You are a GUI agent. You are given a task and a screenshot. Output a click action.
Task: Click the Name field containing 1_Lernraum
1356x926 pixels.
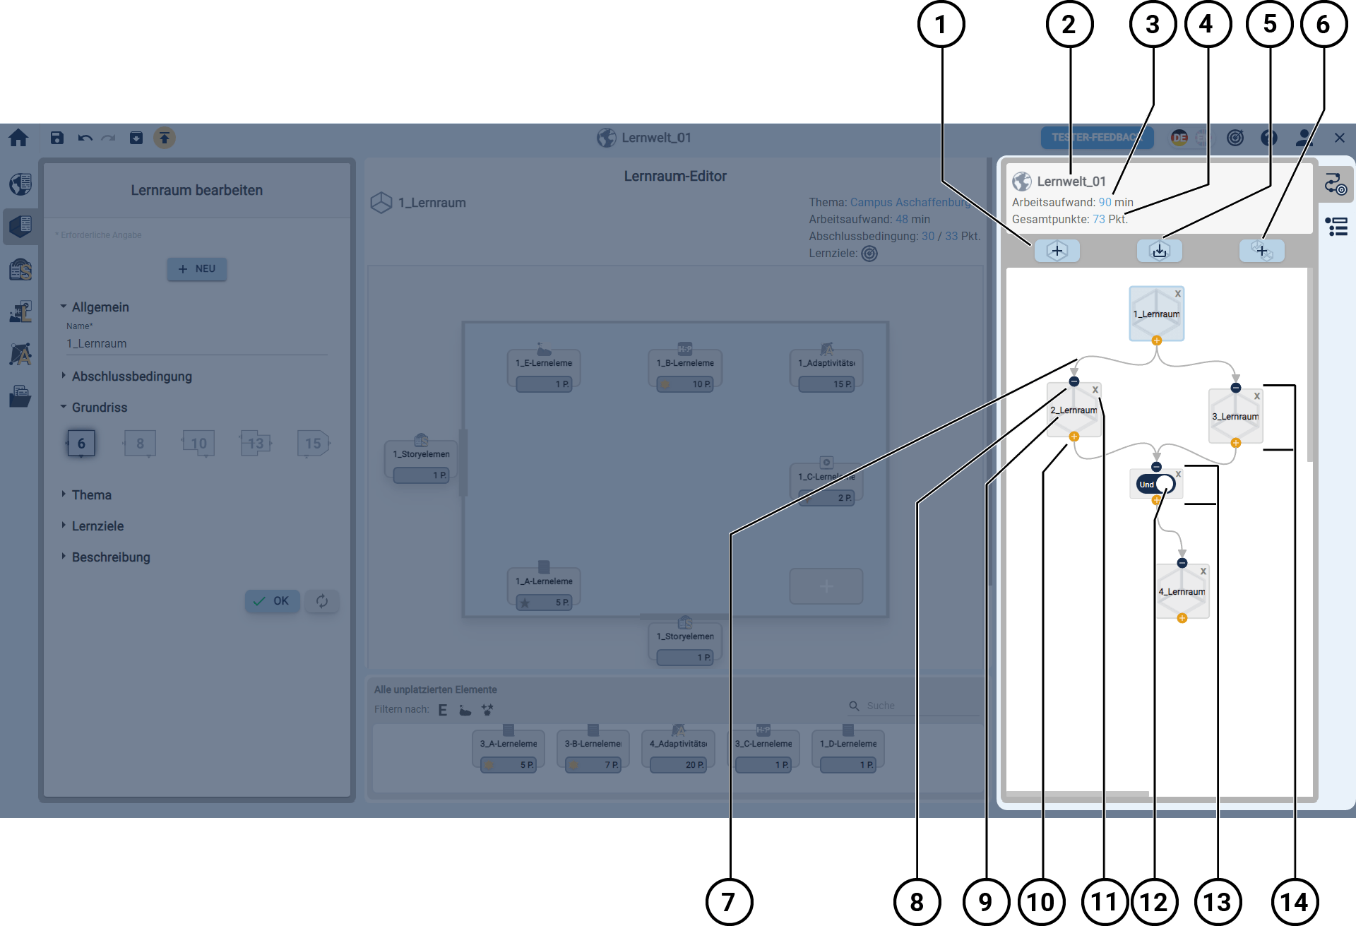point(196,344)
